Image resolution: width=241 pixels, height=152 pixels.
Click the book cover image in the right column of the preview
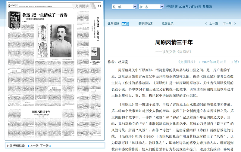pos(95,54)
